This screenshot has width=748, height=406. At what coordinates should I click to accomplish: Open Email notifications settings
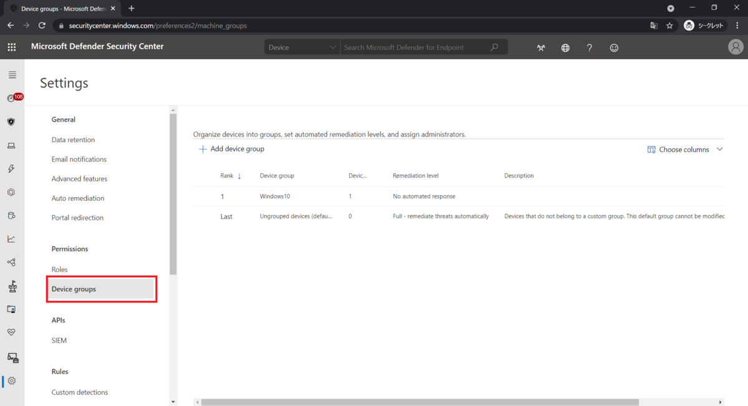tap(79, 159)
